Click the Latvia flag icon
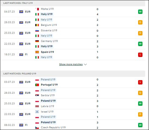 pos(37,106)
